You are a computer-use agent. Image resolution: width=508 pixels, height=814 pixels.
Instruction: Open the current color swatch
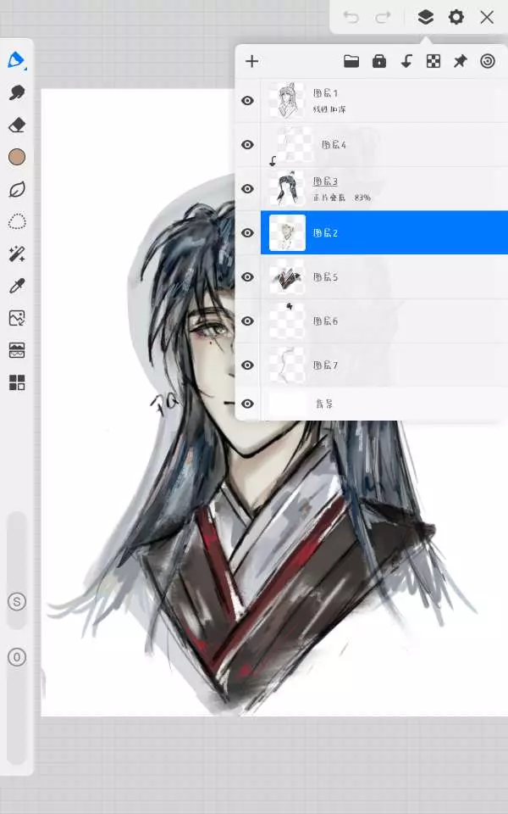(x=16, y=157)
